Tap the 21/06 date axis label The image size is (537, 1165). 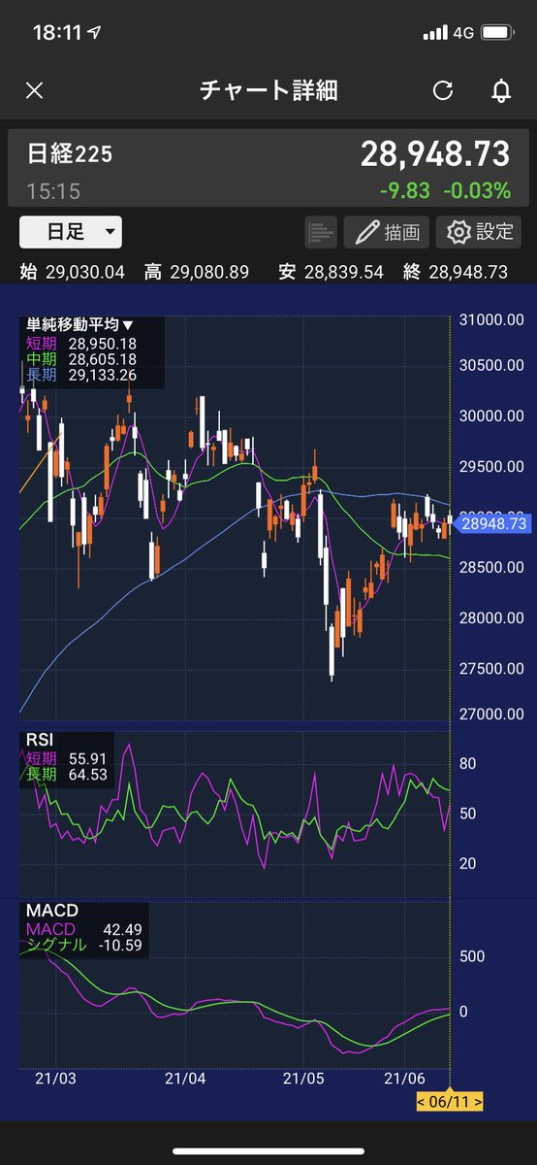405,1079
